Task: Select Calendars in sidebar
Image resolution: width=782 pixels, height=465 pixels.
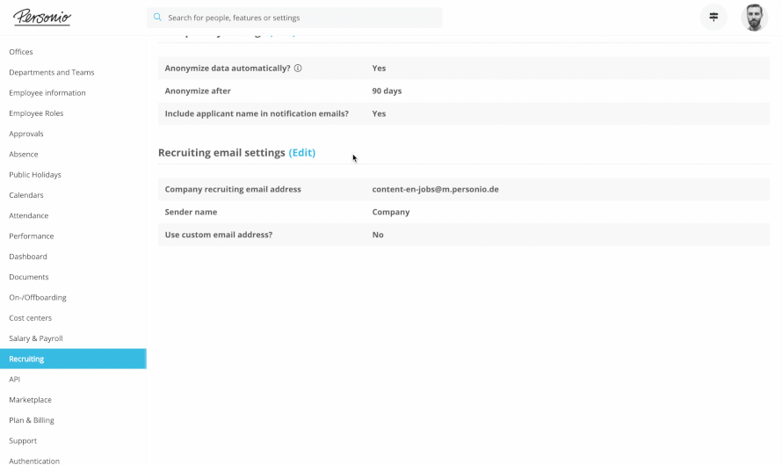Action: 26,195
